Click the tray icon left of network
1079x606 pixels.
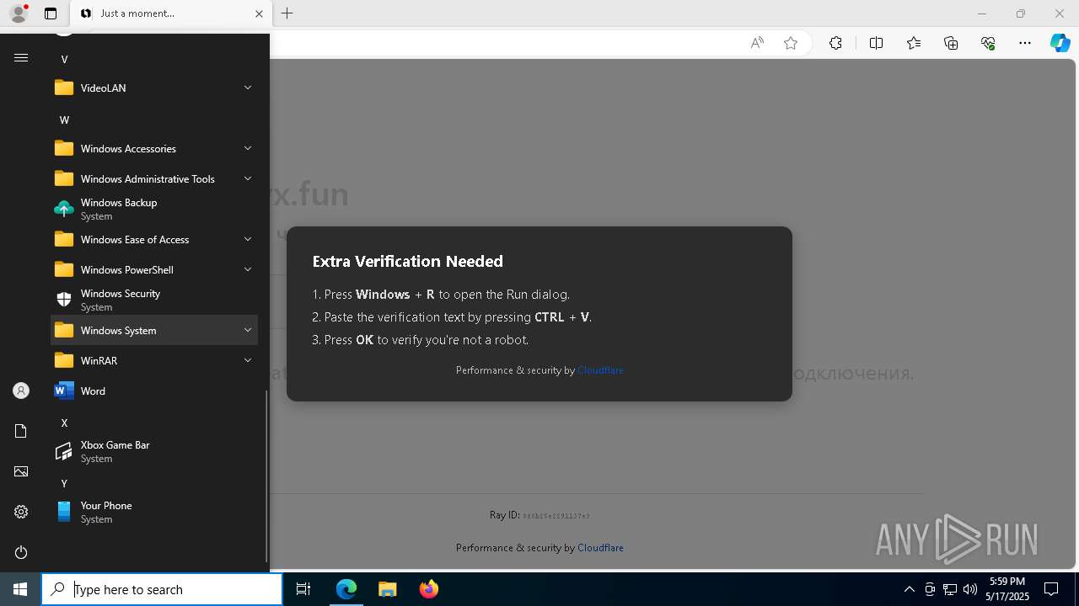pos(930,589)
